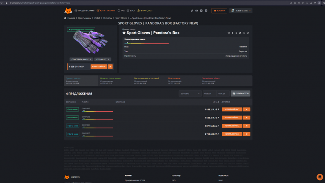The height and width of the screenshot is (183, 325).
Task: Sort offers by Цена column
Action: (x=216, y=102)
